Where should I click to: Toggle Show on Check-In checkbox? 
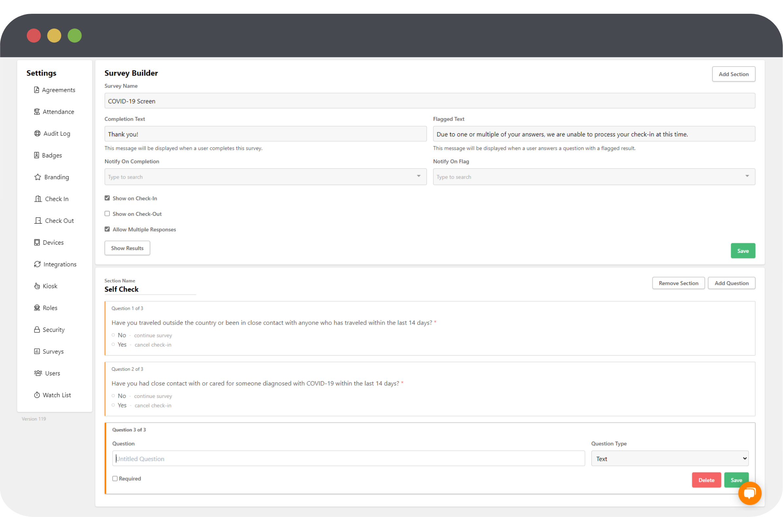106,198
